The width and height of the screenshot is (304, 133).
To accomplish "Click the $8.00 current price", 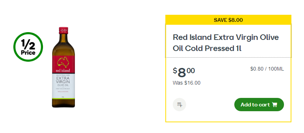I will pos(184,72).
